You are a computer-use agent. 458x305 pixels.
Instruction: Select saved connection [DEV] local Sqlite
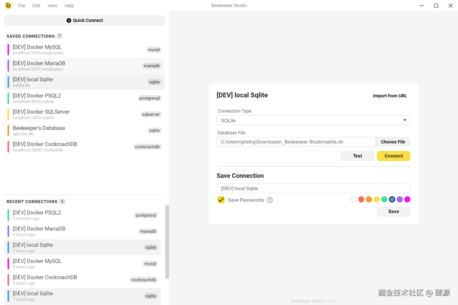tap(85, 82)
